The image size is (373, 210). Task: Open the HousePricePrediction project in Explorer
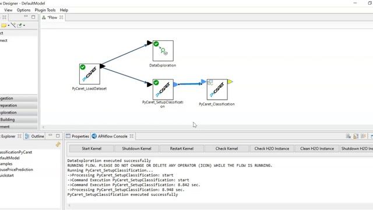tap(16, 170)
